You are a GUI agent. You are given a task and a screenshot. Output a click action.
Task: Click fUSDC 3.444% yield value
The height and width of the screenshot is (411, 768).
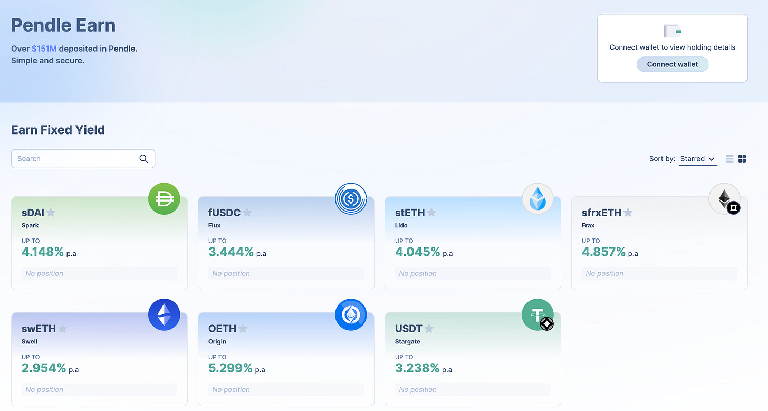(231, 252)
